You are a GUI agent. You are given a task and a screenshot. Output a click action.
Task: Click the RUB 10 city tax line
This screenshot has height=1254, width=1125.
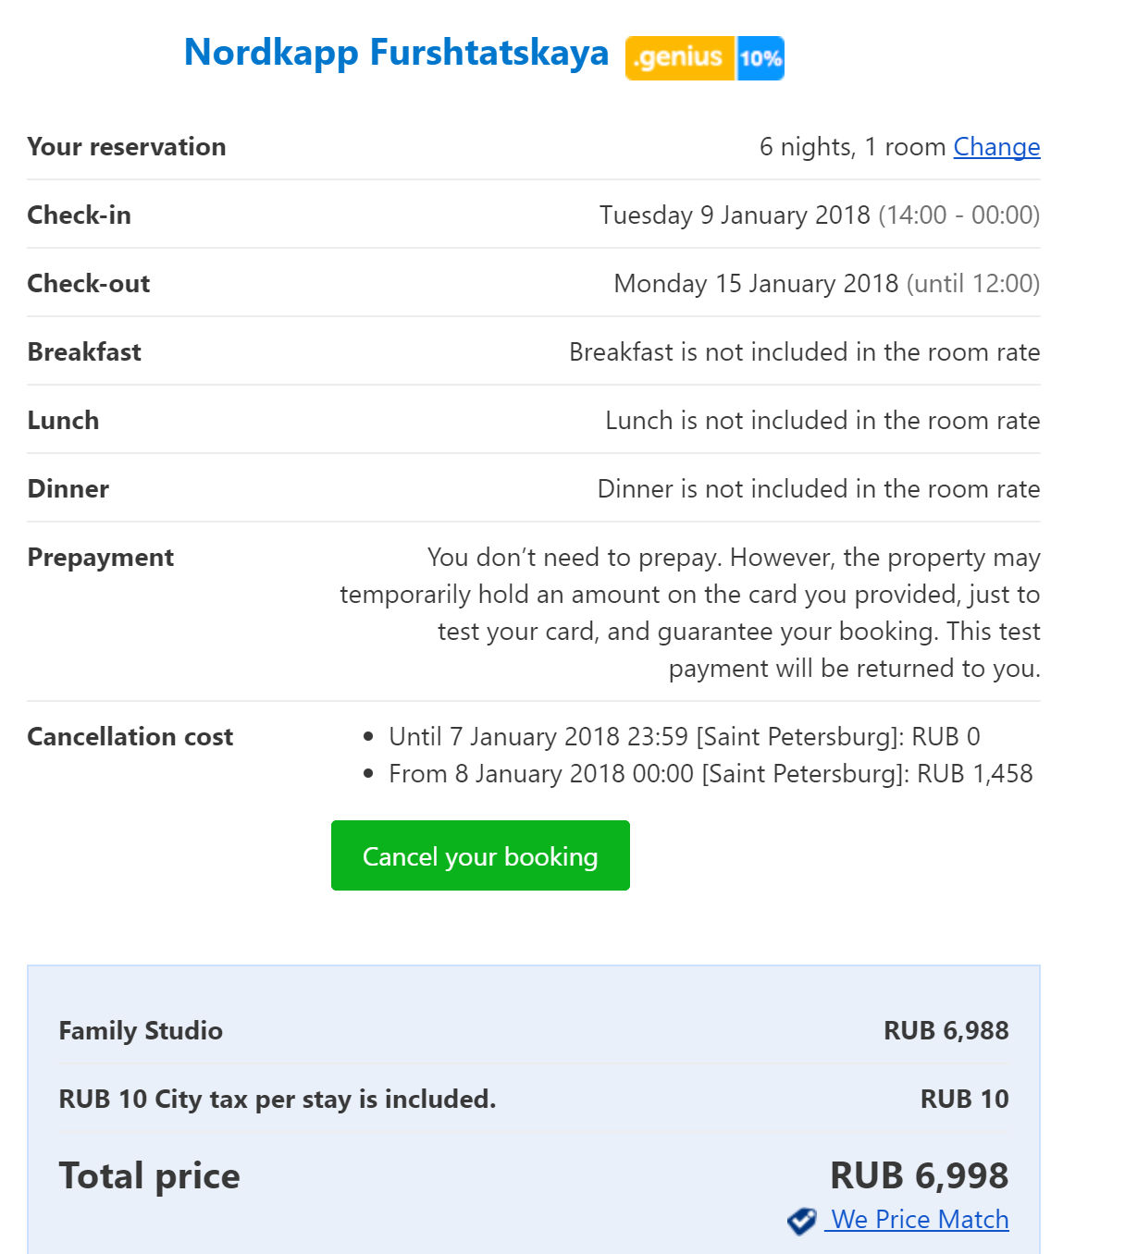[x=278, y=1099]
